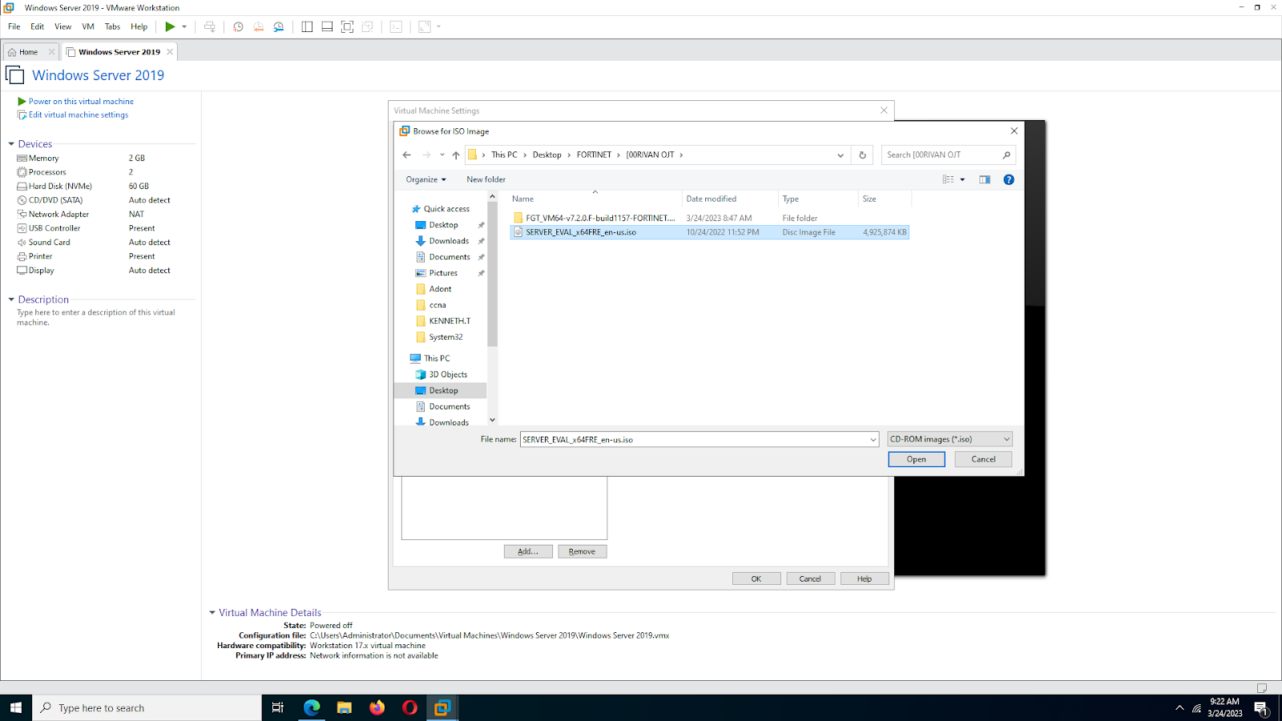The image size is (1282, 721).
Task: Click FORTINET in the address breadcrumb
Action: 594,155
